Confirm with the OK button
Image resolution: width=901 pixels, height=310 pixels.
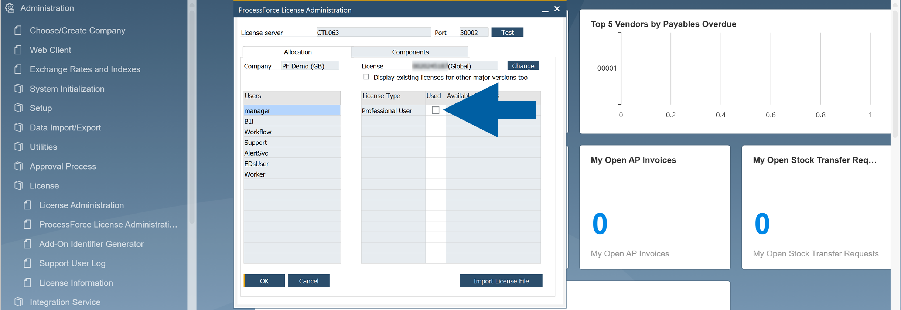pos(265,281)
